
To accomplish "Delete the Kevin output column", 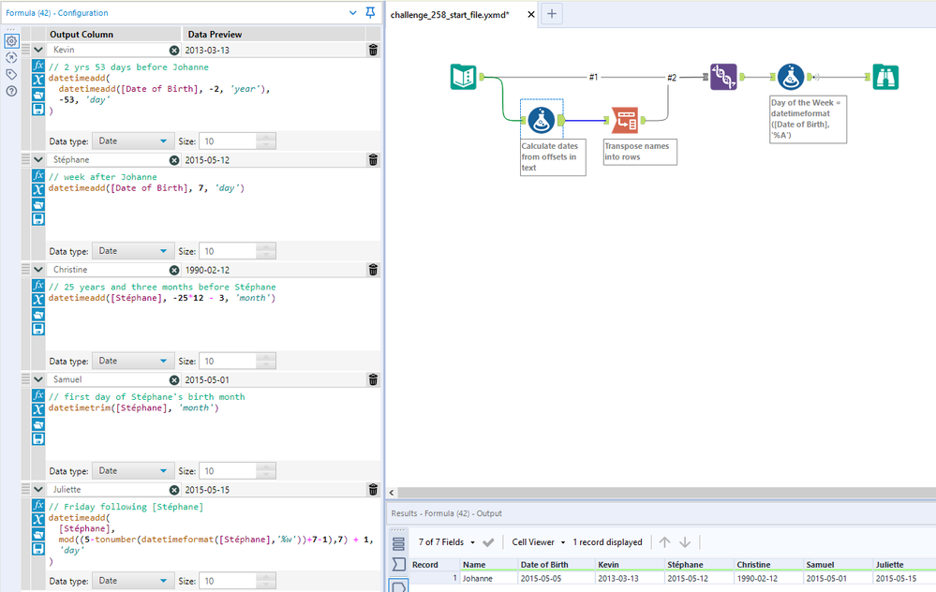I will tap(373, 51).
